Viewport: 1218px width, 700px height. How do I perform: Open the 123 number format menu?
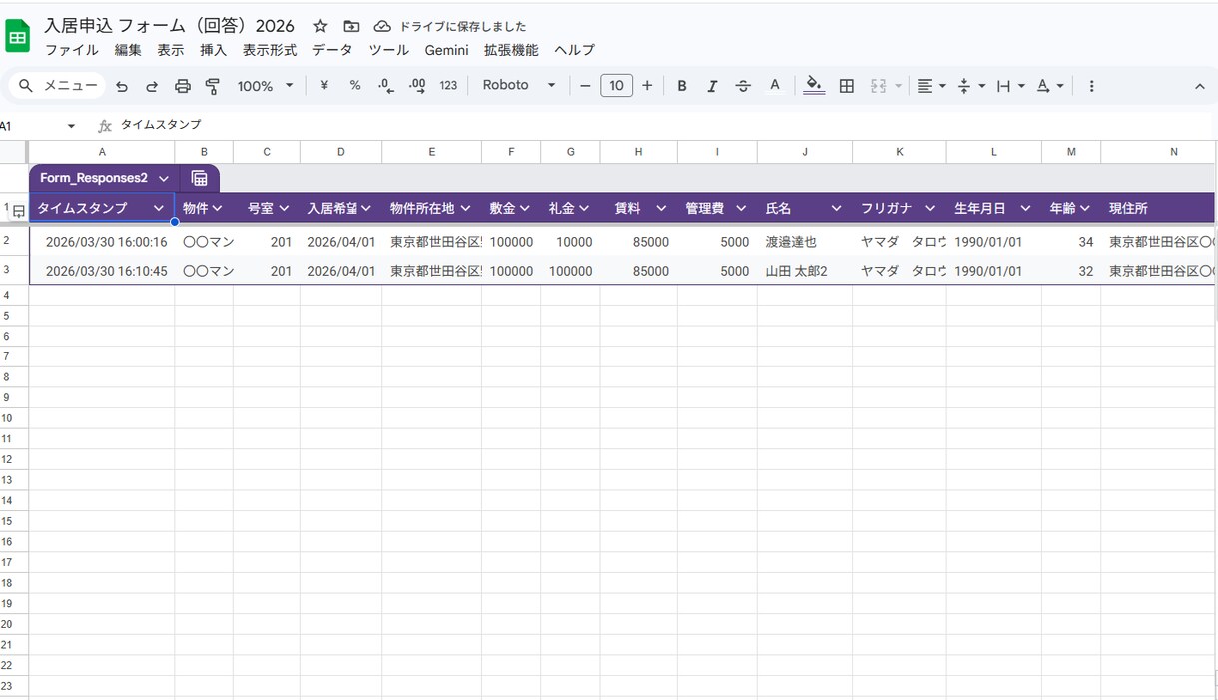coord(448,86)
